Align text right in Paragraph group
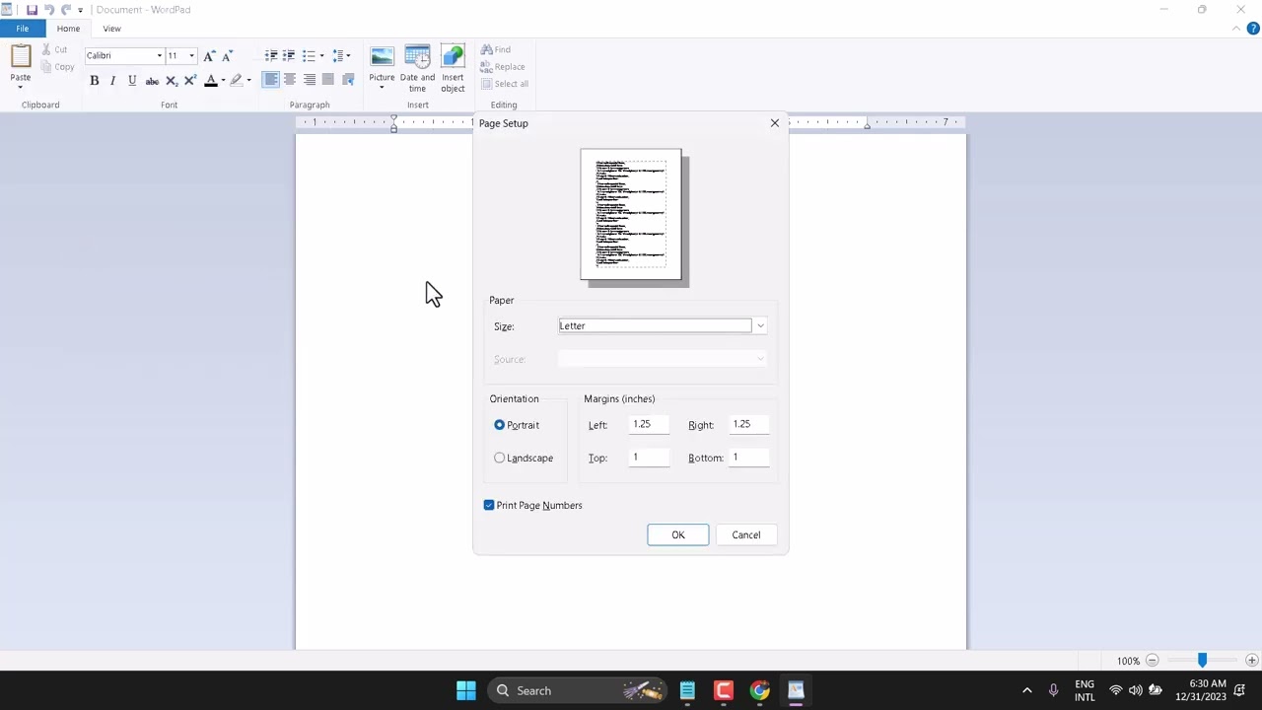The height and width of the screenshot is (710, 1262). [310, 80]
